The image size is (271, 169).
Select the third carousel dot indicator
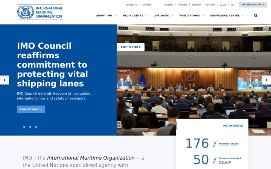tap(36, 127)
